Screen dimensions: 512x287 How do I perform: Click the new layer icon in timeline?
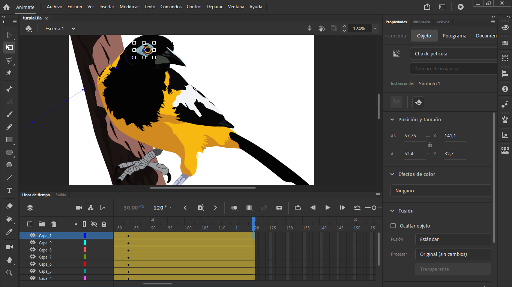pyautogui.click(x=30, y=224)
